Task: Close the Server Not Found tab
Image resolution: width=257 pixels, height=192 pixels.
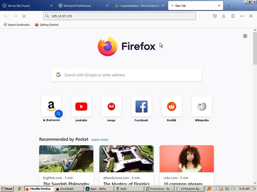Action: tap(51, 5)
